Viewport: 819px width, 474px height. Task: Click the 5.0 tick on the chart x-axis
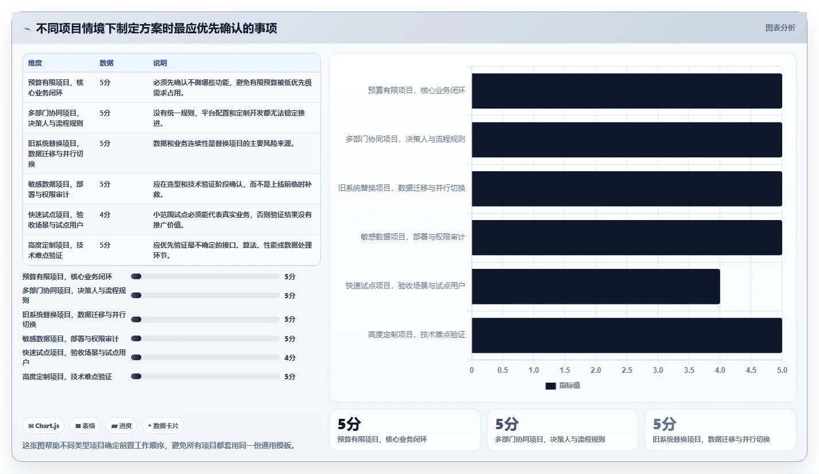(782, 370)
